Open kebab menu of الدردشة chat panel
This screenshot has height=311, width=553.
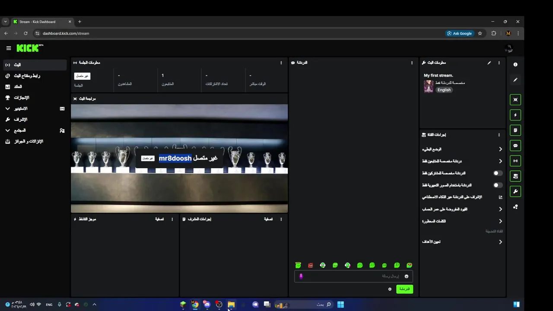pyautogui.click(x=412, y=63)
